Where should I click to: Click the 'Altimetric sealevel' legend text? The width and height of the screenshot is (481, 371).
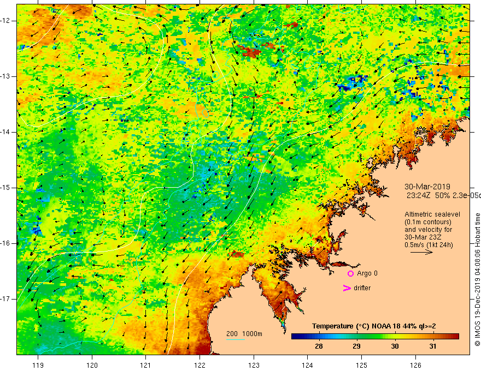(x=432, y=214)
